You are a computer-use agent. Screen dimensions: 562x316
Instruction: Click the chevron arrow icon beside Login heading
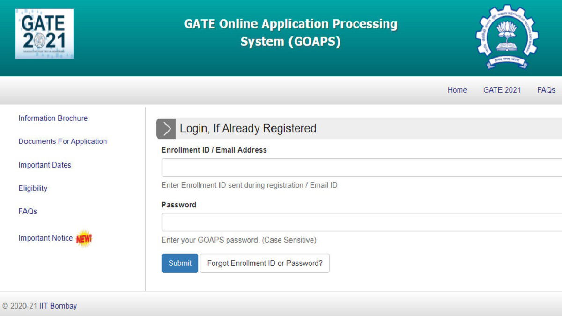click(166, 129)
